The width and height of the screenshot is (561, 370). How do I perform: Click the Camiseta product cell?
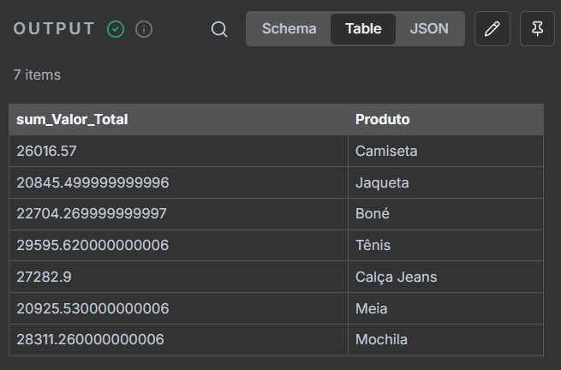[445, 151]
